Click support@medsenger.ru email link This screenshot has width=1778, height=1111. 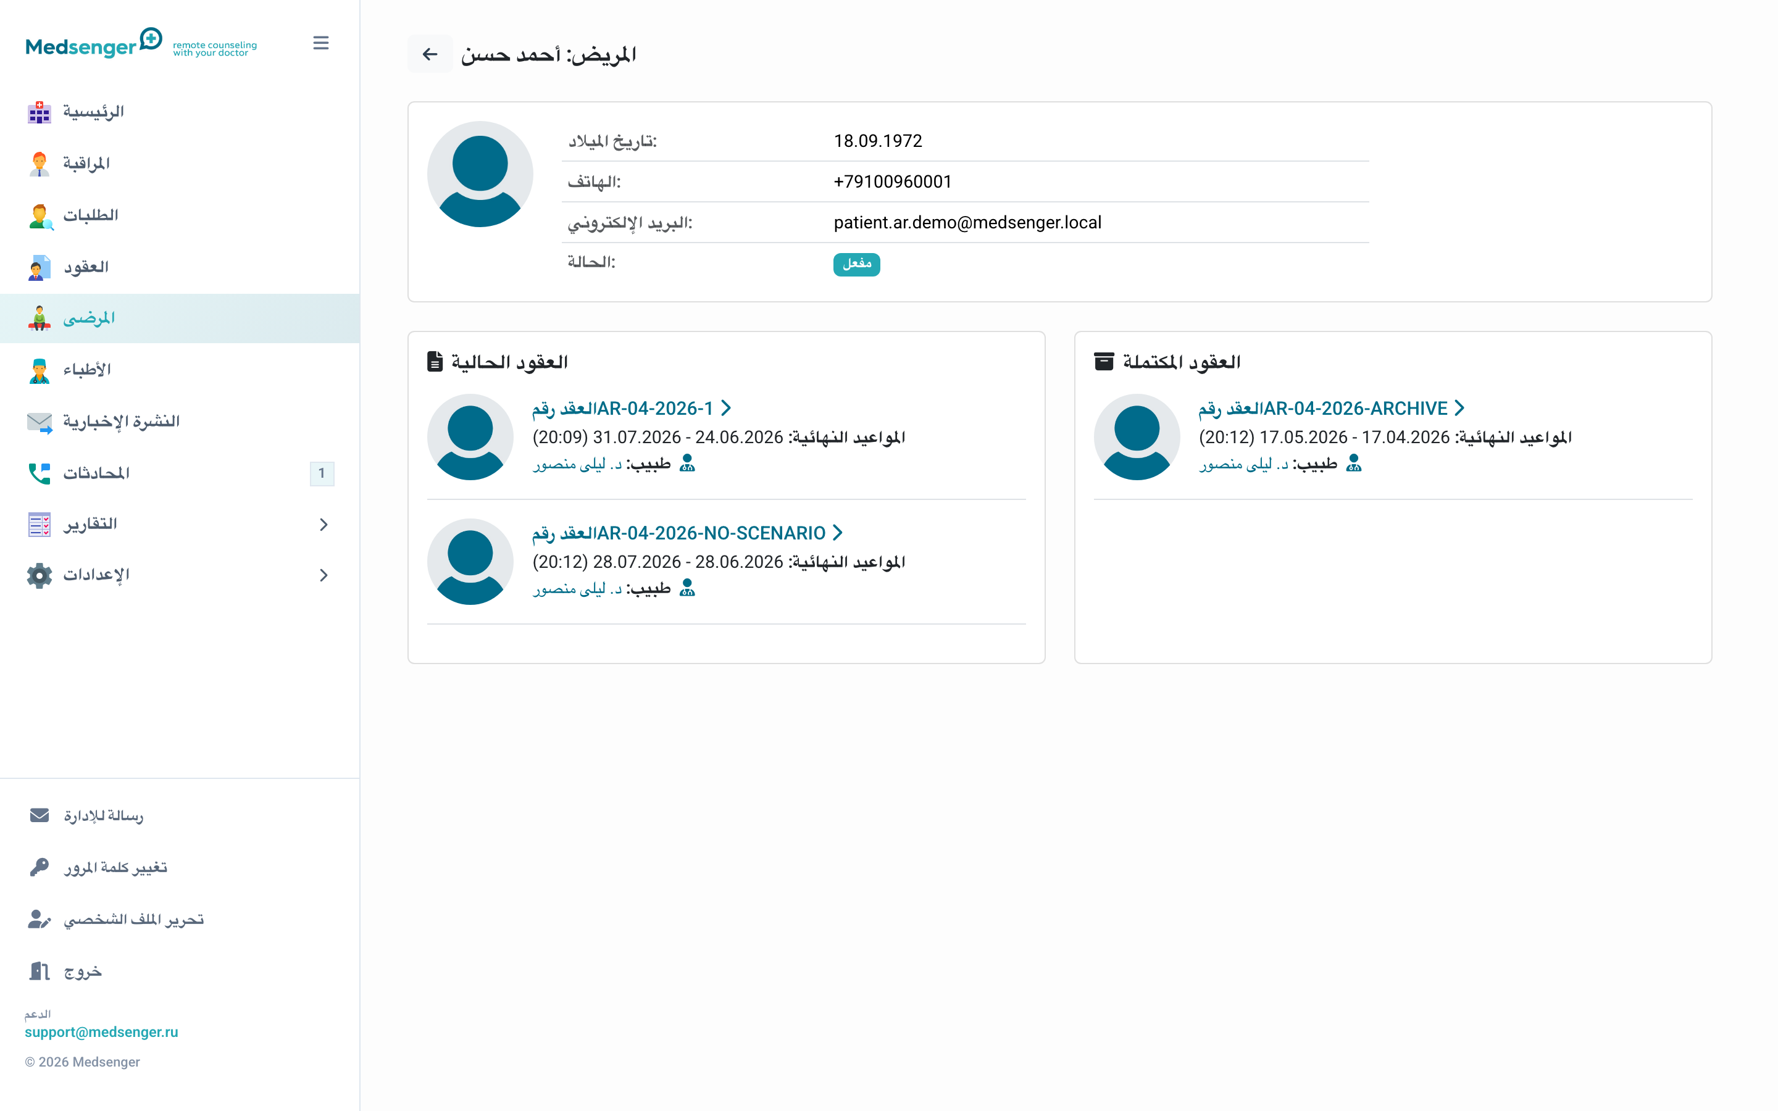coord(101,1031)
